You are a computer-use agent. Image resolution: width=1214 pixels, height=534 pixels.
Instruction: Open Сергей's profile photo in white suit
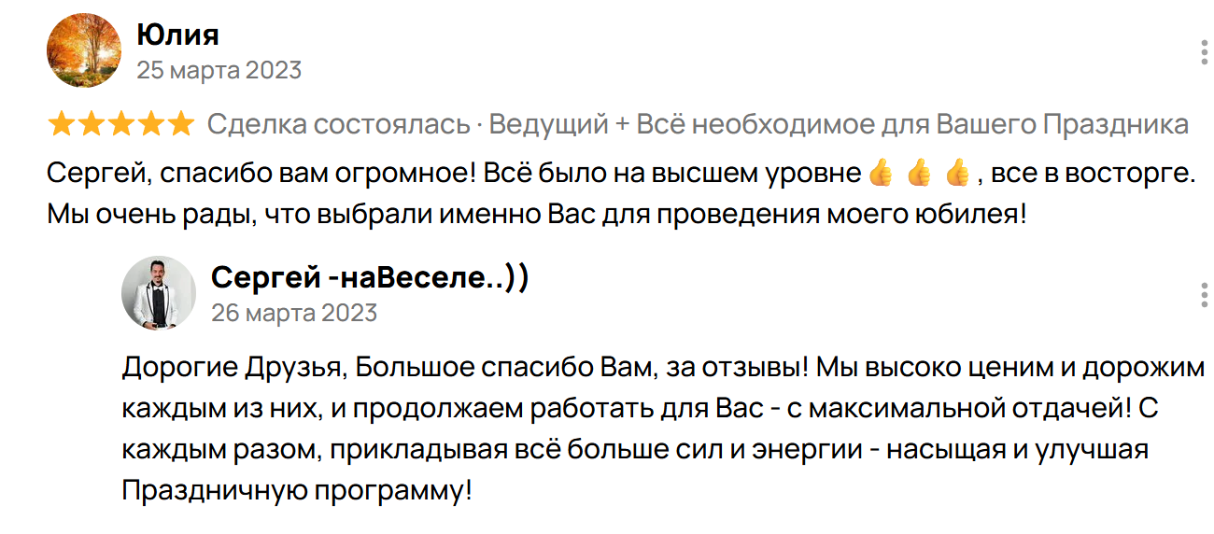pos(158,292)
